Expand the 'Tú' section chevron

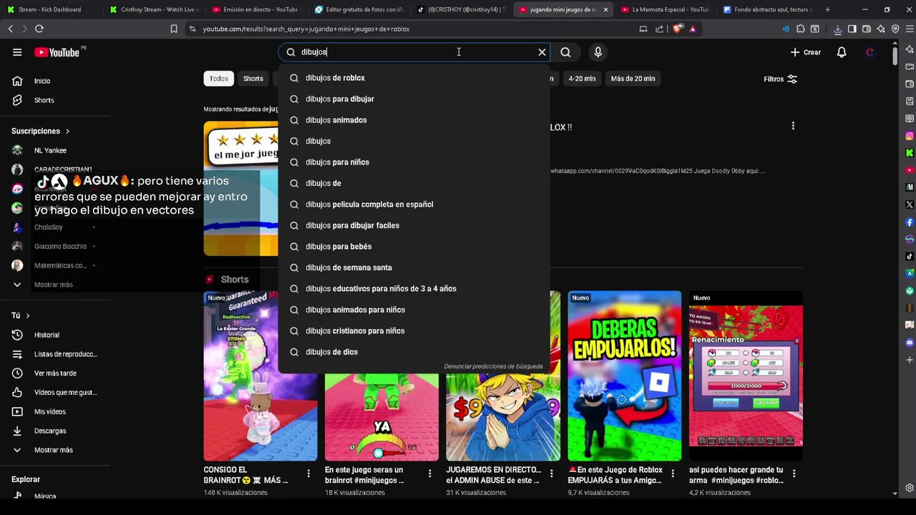coord(28,315)
